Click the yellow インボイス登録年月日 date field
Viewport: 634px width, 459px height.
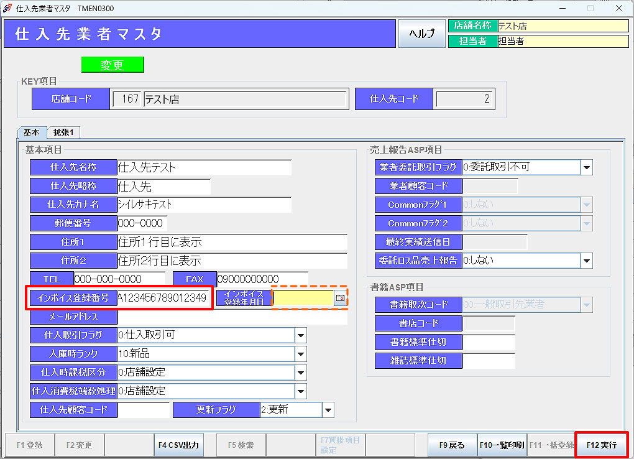click(x=303, y=299)
